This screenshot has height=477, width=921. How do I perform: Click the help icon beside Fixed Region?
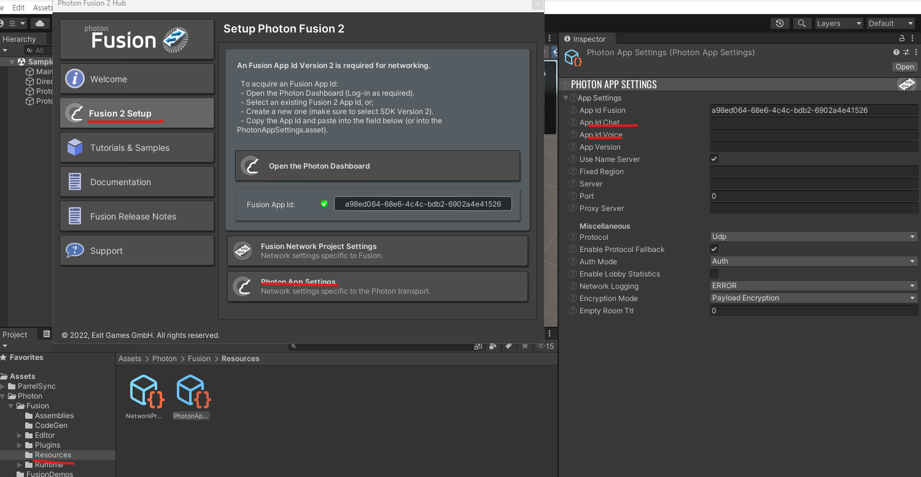pyautogui.click(x=573, y=172)
